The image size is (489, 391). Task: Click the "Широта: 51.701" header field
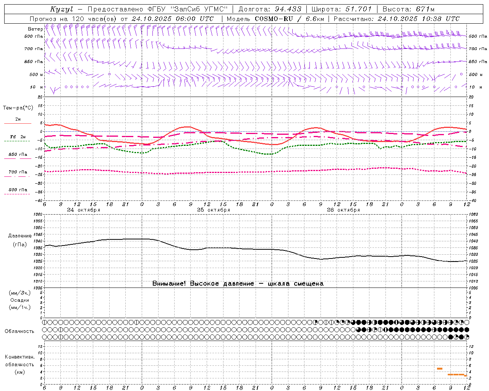point(342,9)
